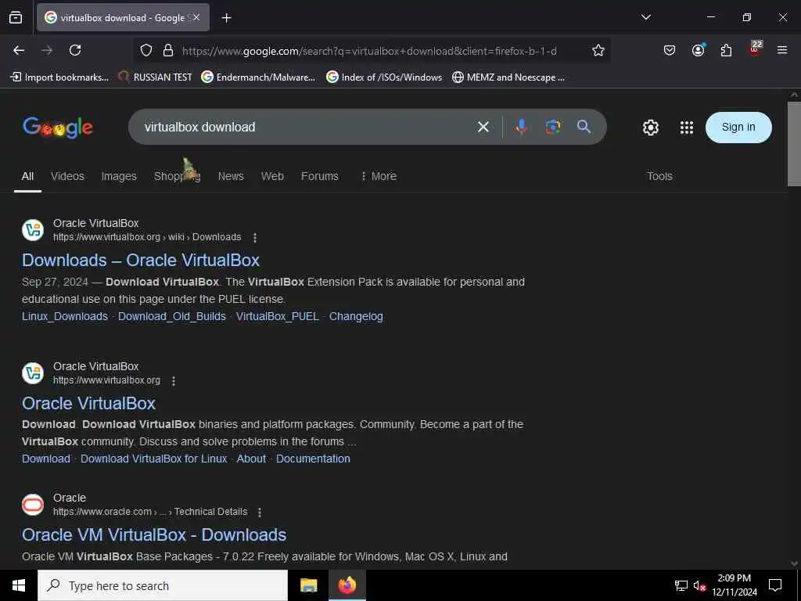This screenshot has width=801, height=601.
Task: Switch to the Images tab
Action: point(119,176)
